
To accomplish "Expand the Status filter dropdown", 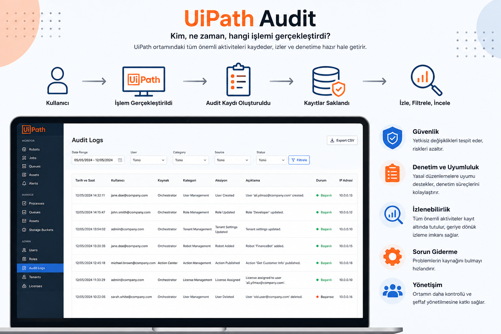I will (272, 160).
